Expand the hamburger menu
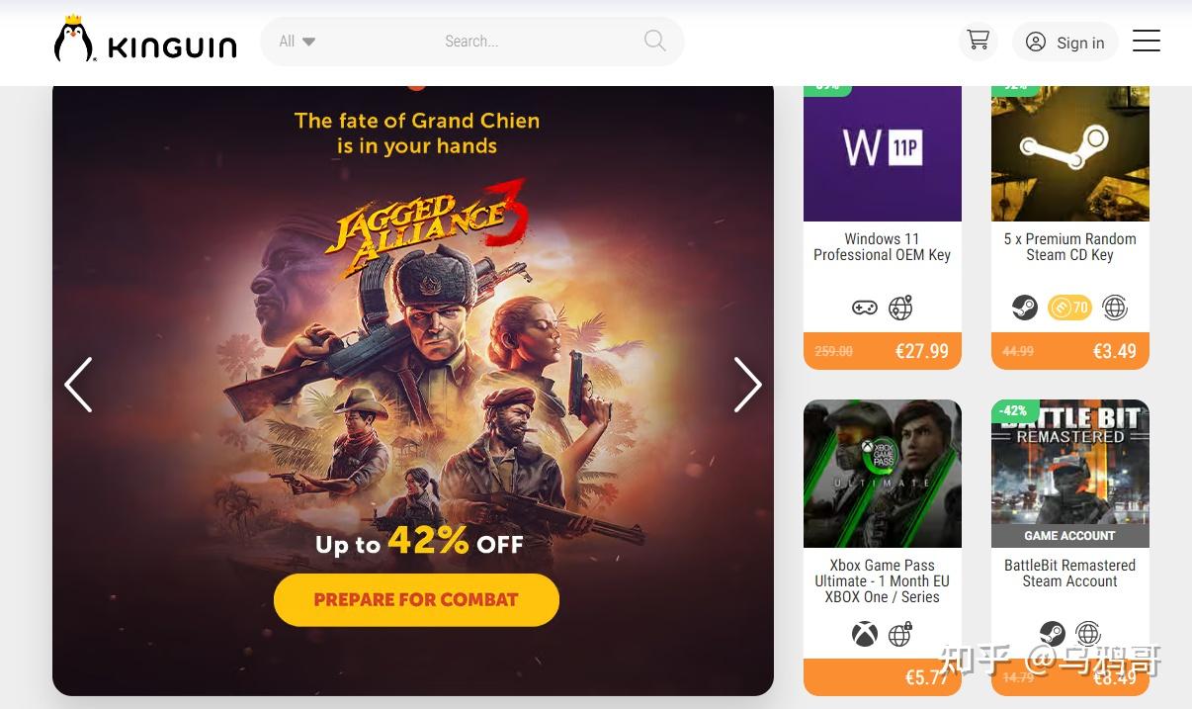This screenshot has width=1192, height=709. tap(1146, 42)
